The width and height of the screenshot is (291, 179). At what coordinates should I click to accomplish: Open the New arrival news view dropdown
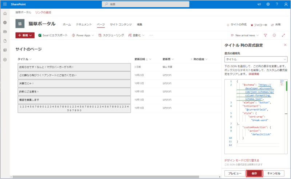point(247,36)
